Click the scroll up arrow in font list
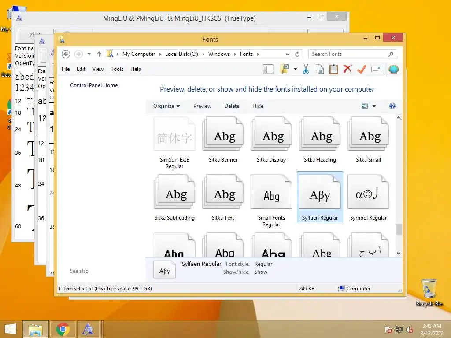This screenshot has height=338, width=451. pyautogui.click(x=399, y=117)
